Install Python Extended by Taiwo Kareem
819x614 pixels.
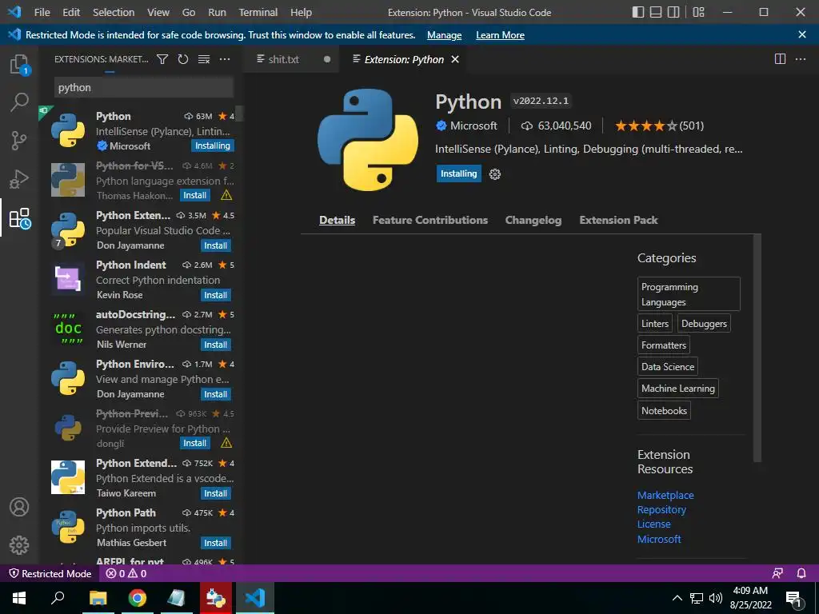coord(216,493)
